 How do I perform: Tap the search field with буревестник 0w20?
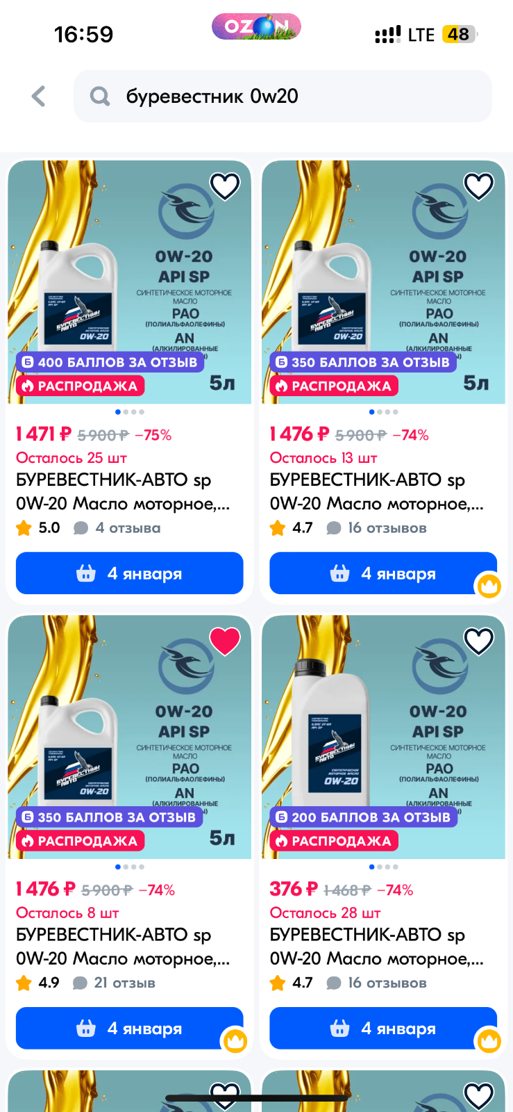(x=283, y=96)
